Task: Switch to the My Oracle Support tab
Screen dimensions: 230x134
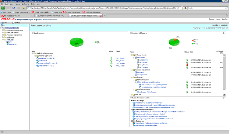Action: [17, 16]
